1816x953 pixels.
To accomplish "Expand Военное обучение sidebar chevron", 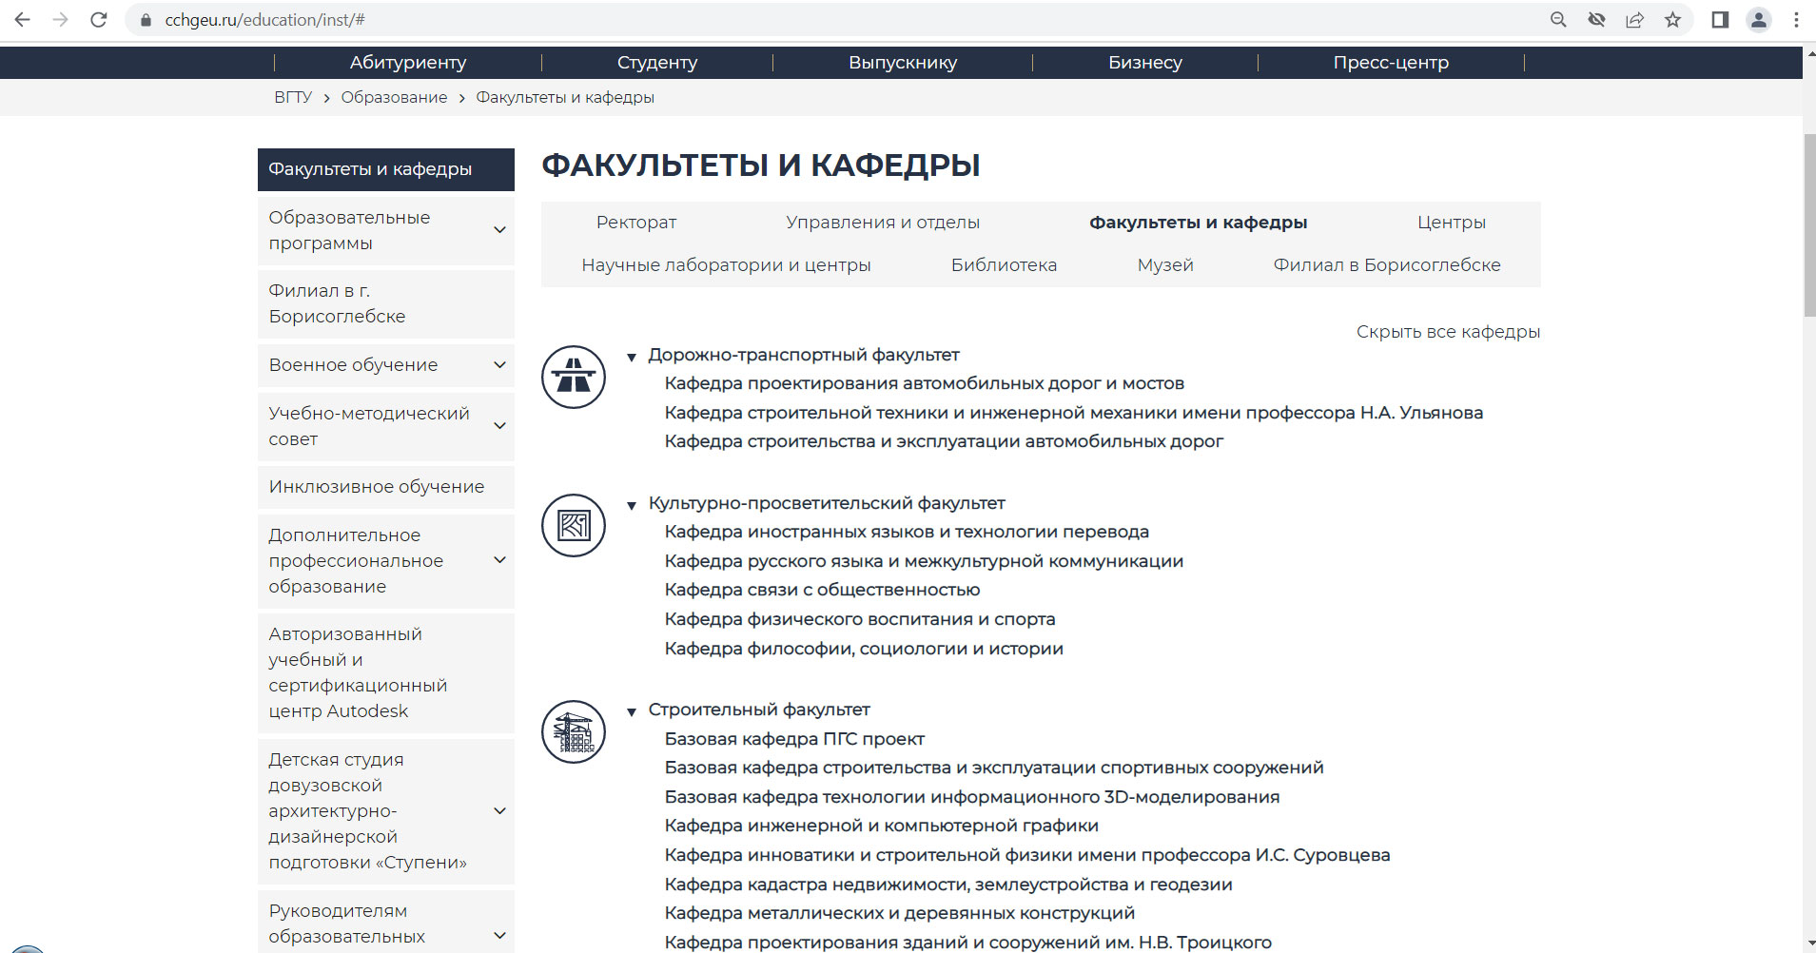I will pyautogui.click(x=499, y=365).
